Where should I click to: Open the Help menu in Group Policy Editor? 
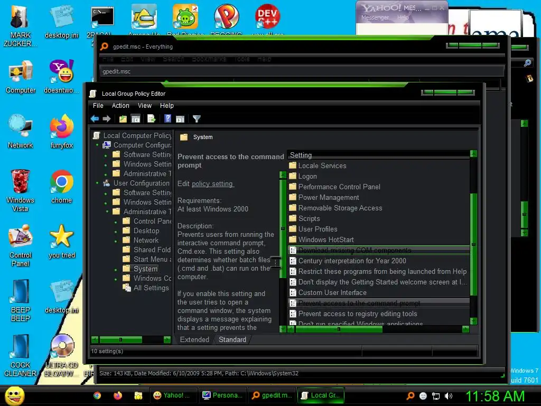[166, 106]
